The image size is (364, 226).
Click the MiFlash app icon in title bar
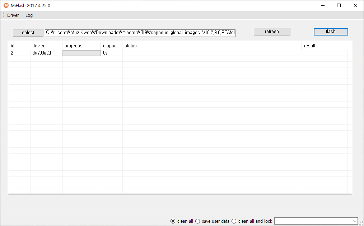(6, 5)
